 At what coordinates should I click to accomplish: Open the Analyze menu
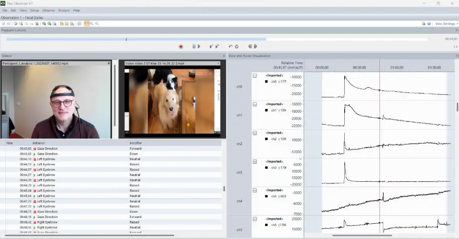[64, 10]
